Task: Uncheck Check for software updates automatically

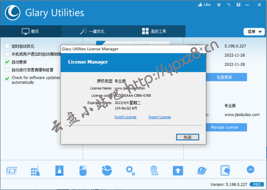Action: [x=7, y=78]
